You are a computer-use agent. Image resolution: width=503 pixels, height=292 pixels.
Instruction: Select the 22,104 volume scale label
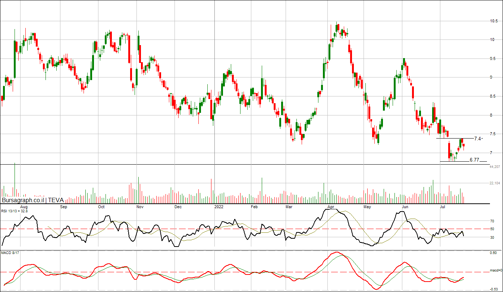(495, 183)
